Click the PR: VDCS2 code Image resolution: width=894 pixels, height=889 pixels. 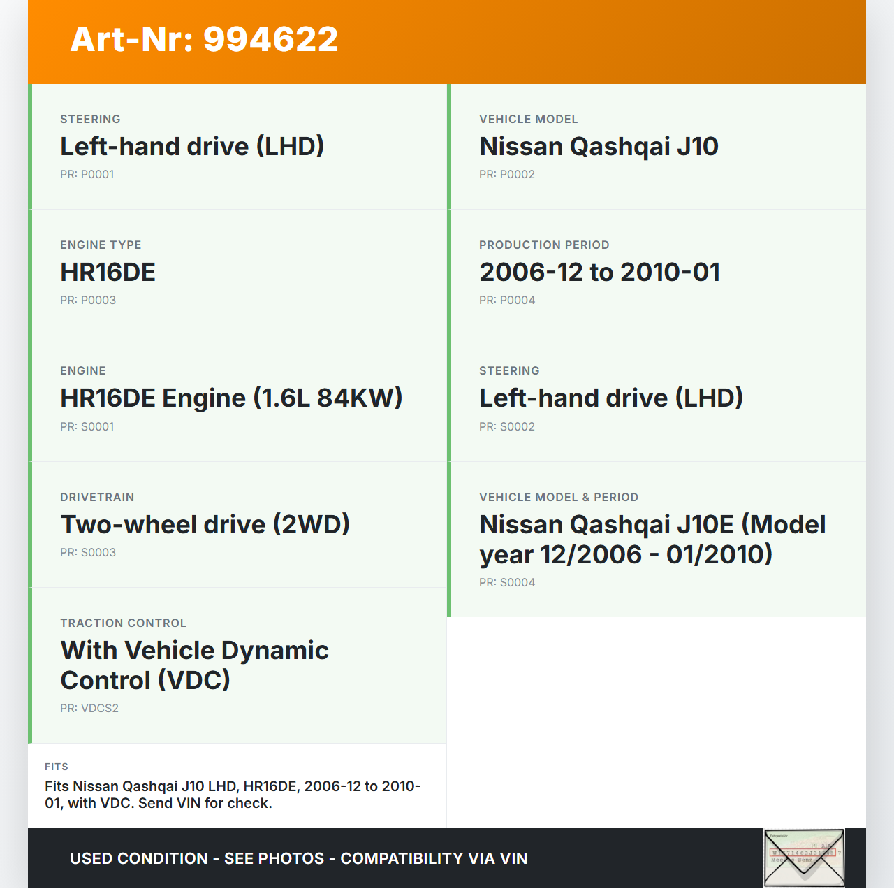pyautogui.click(x=89, y=708)
